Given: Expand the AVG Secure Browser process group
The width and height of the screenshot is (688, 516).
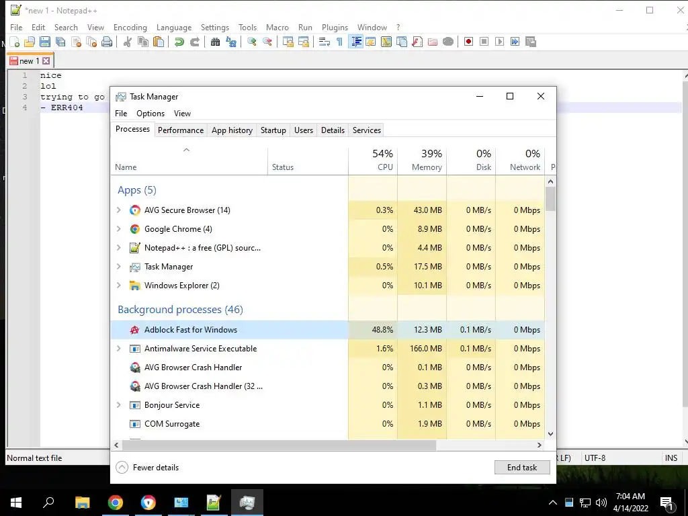Looking at the screenshot, I should pyautogui.click(x=118, y=210).
